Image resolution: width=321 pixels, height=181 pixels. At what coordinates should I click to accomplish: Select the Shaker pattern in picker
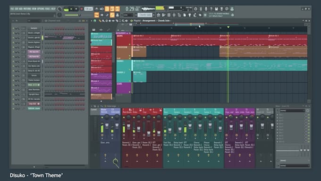pos(101,50)
